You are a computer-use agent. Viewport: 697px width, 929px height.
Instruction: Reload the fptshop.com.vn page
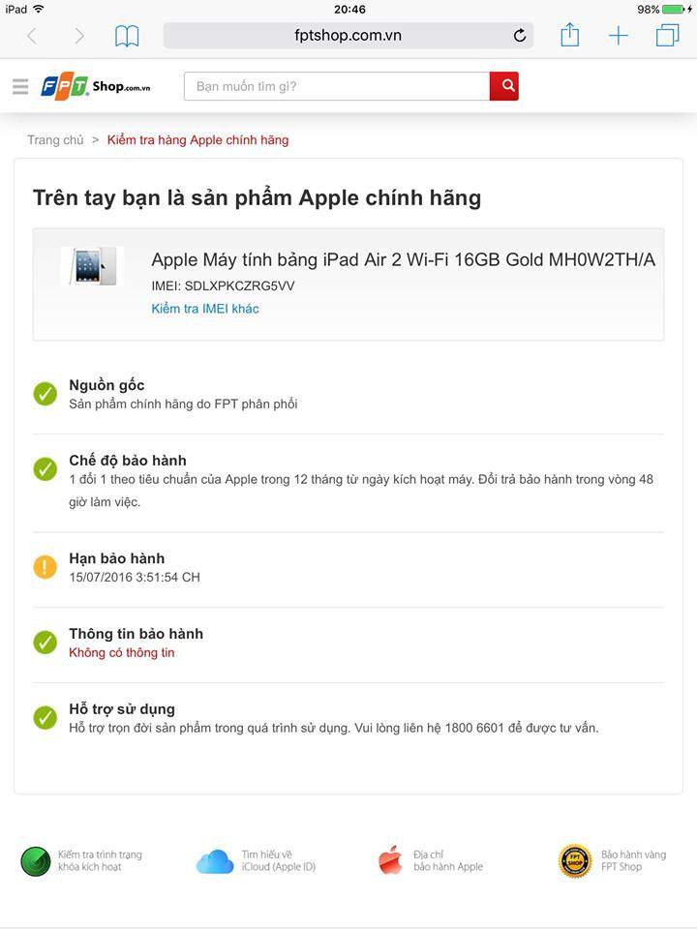click(519, 36)
